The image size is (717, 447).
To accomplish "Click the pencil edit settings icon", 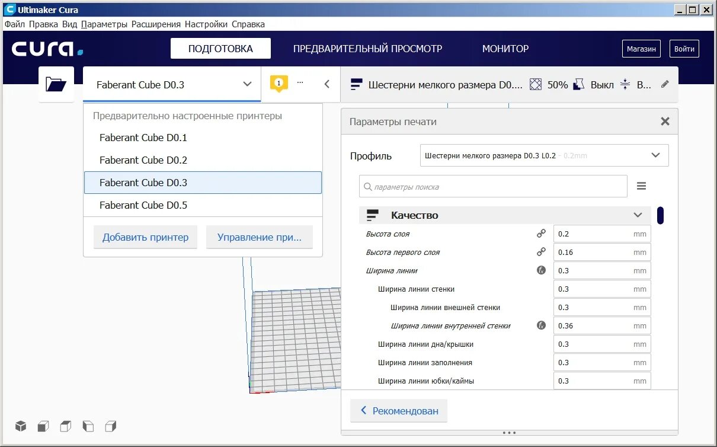I will (x=665, y=84).
